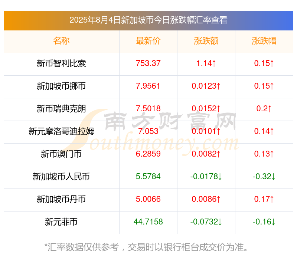The height and width of the screenshot is (259, 297).
Task: Click the price value '7.053'
Action: click(x=148, y=131)
